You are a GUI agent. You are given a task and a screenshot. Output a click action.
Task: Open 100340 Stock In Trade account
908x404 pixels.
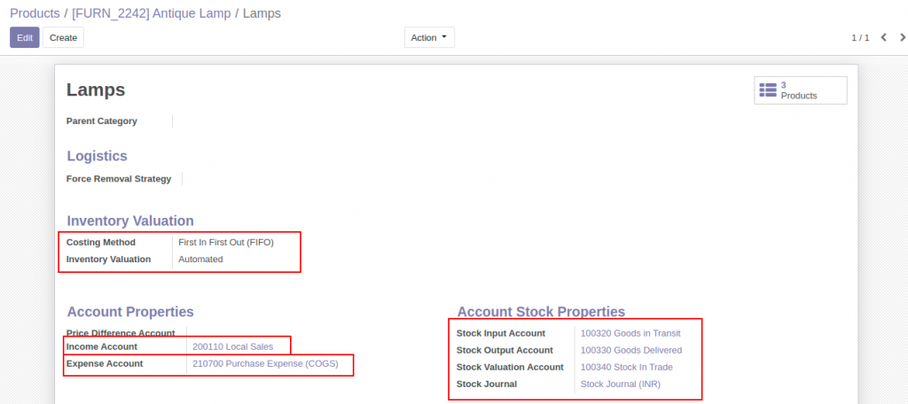point(627,367)
